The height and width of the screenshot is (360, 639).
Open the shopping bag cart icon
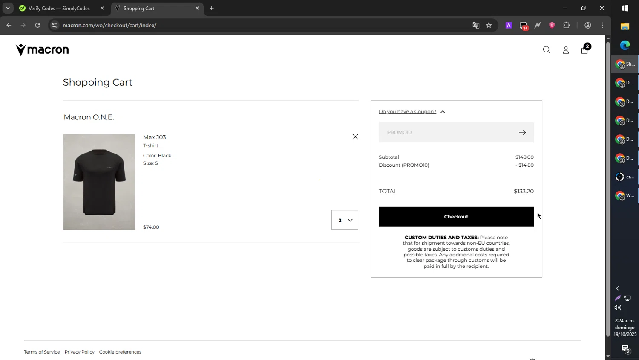point(585,50)
